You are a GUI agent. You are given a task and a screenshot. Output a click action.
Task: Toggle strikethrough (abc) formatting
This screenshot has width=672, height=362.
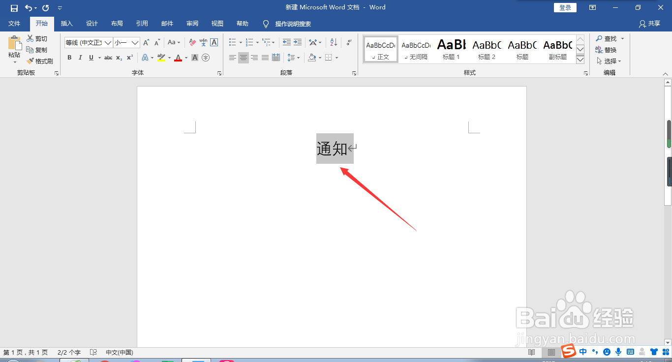point(108,58)
